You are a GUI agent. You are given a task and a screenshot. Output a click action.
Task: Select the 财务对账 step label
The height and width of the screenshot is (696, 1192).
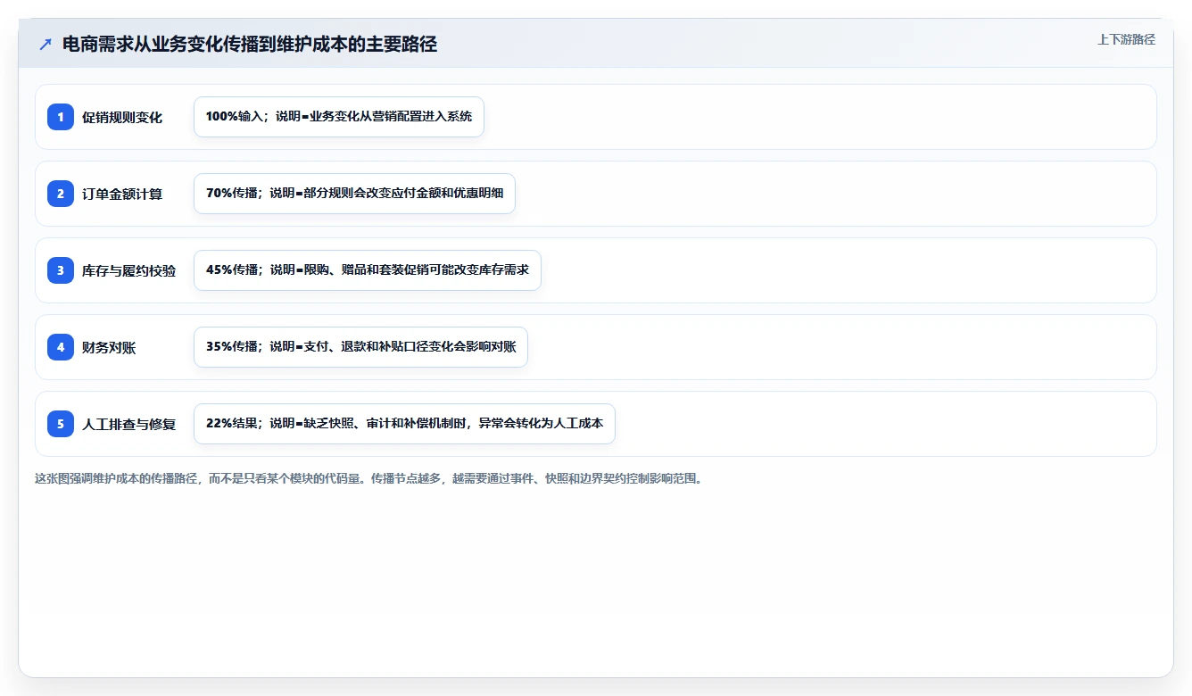[x=109, y=347]
